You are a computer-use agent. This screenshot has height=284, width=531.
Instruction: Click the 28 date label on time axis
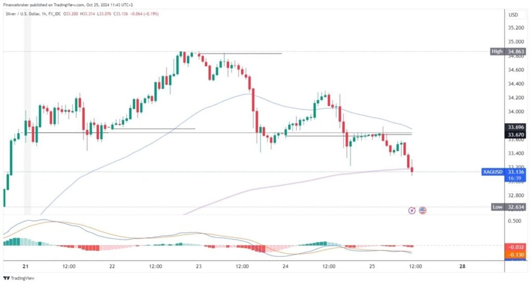462,266
